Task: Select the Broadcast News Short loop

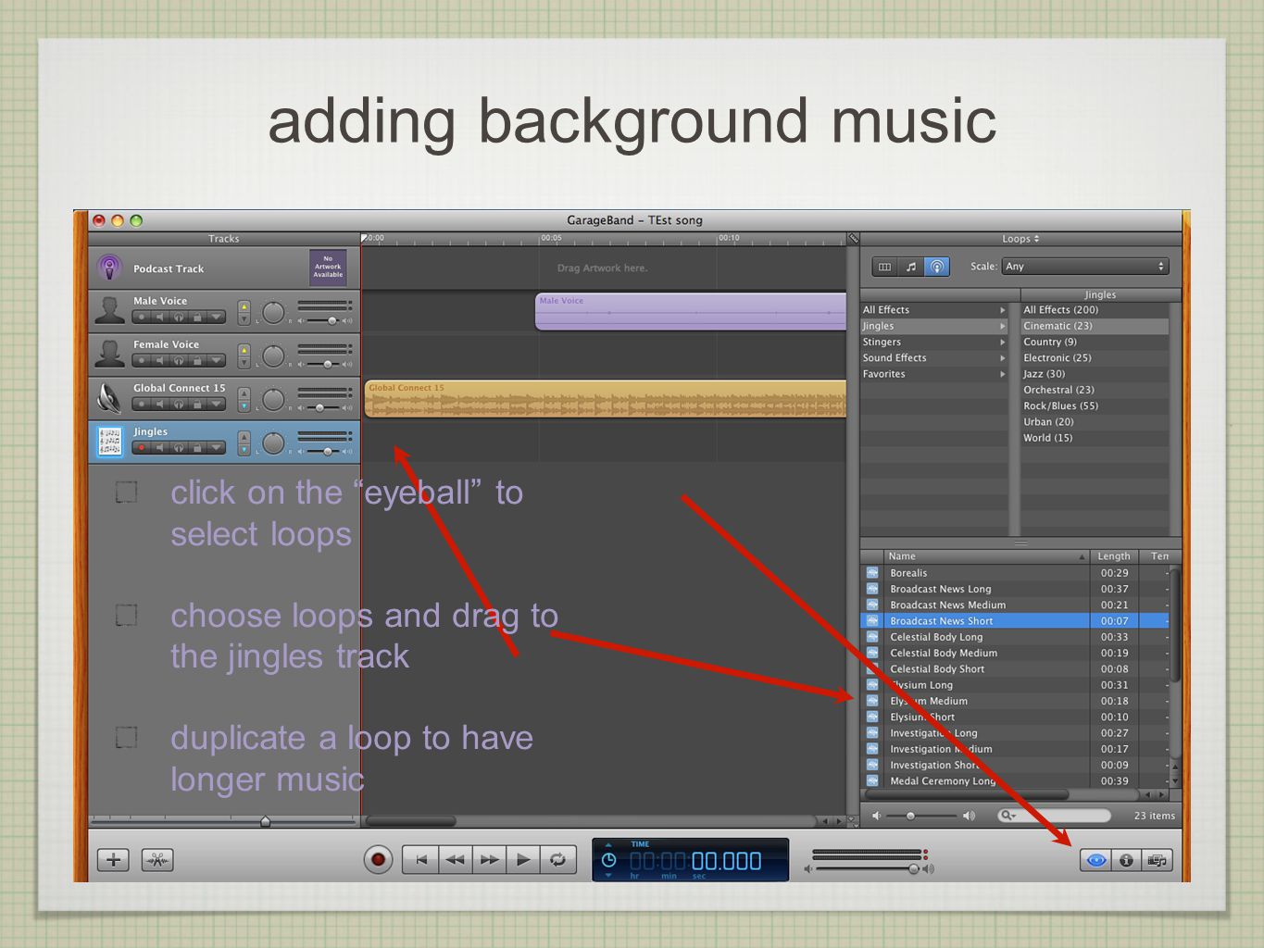Action: [x=1014, y=621]
